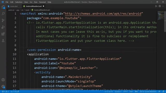Click the feedback icon in status bar
Screen dimensions: 166x93
[159, 91]
